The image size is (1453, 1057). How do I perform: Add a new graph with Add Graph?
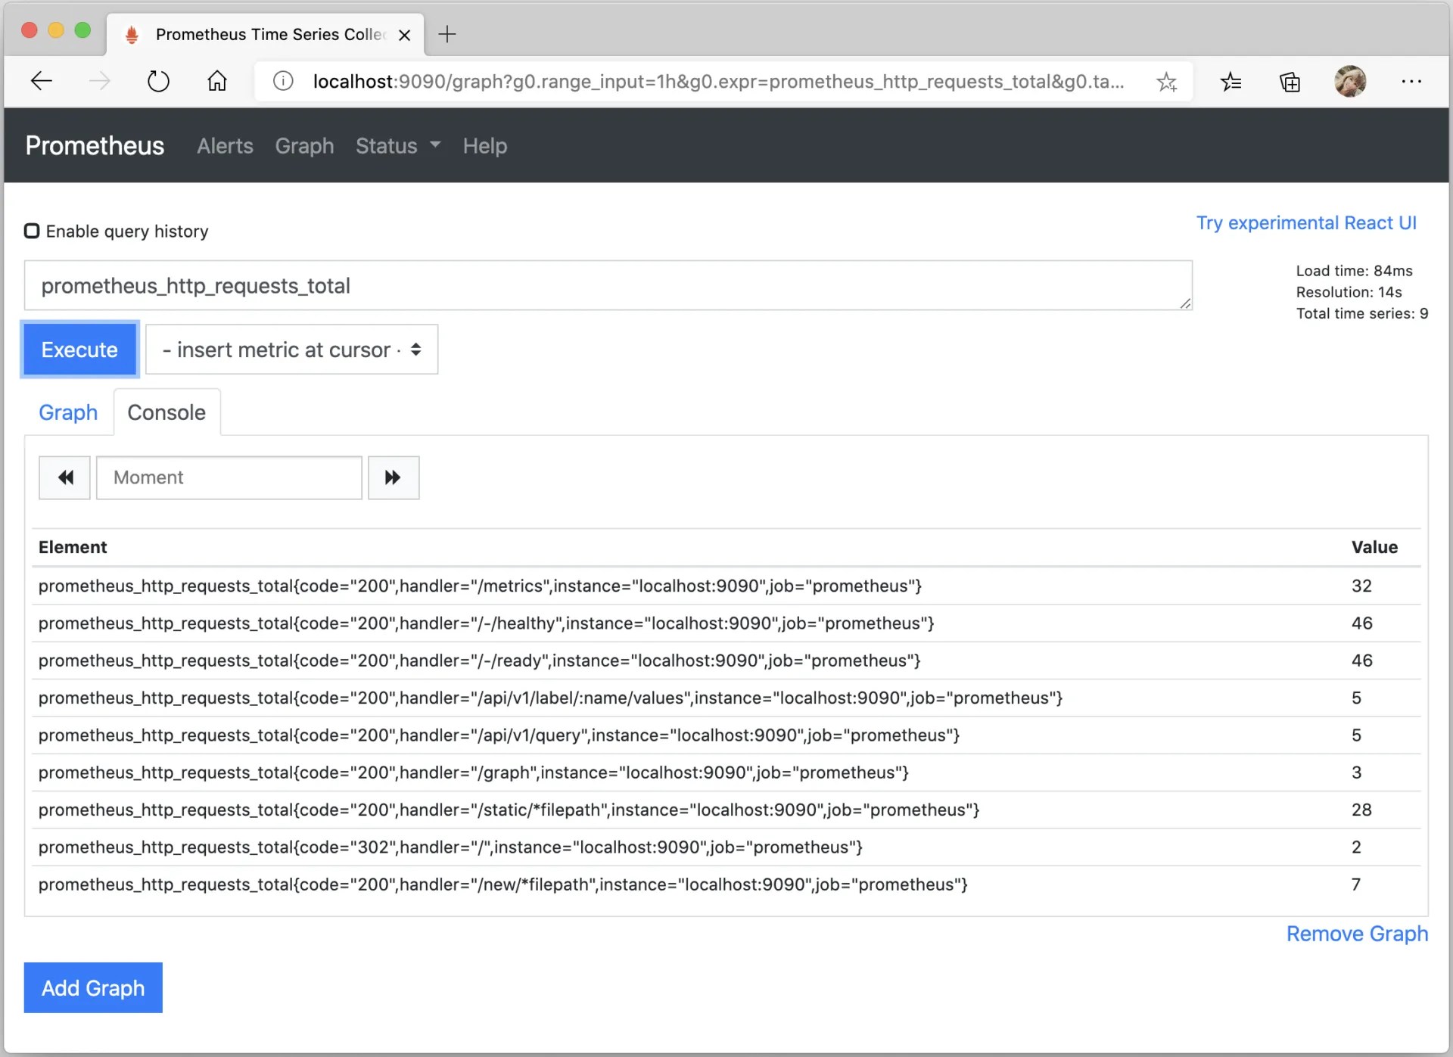pyautogui.click(x=92, y=987)
